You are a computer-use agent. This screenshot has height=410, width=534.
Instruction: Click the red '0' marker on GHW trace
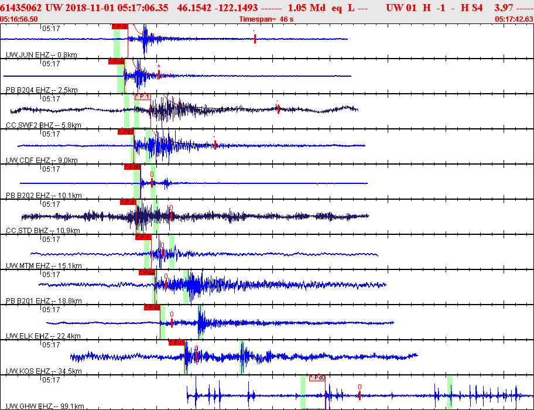[x=360, y=395]
